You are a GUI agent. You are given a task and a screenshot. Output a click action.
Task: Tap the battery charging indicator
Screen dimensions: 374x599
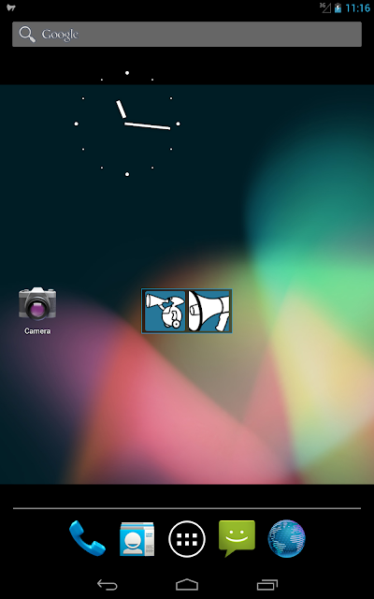(338, 8)
